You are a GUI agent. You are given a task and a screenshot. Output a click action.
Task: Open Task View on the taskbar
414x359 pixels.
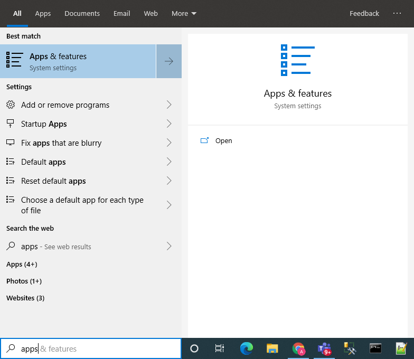tap(220, 348)
